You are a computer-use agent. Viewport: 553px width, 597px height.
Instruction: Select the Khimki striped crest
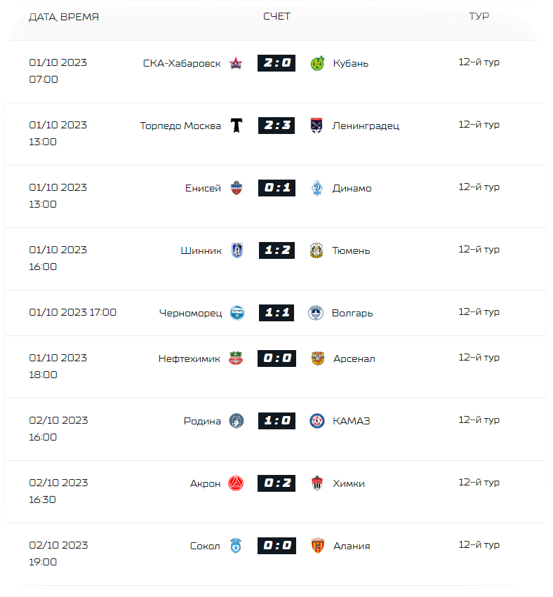317,483
